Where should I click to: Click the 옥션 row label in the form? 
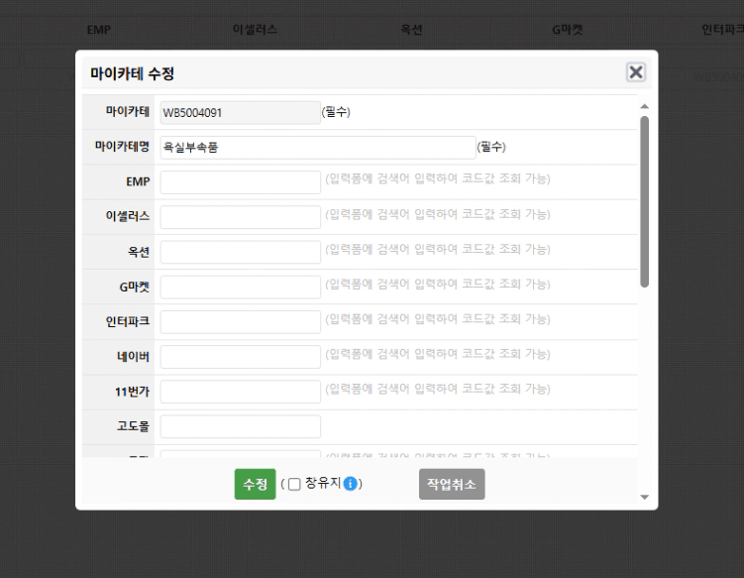click(139, 251)
